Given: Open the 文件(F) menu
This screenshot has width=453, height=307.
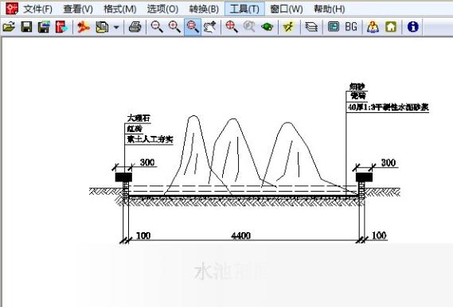Looking at the screenshot, I should click(x=38, y=9).
